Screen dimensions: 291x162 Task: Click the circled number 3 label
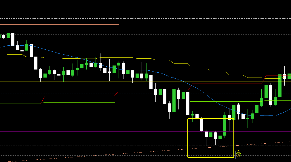(238, 155)
